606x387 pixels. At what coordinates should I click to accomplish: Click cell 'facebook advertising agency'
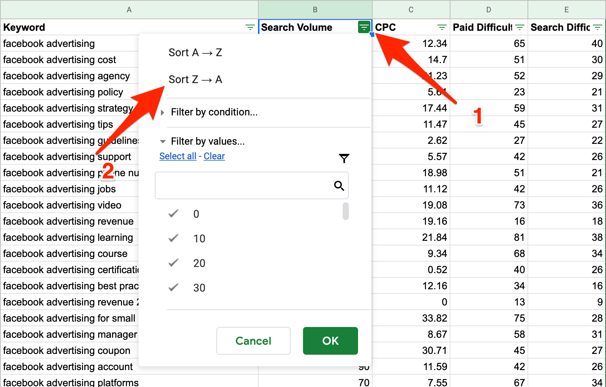70,76
